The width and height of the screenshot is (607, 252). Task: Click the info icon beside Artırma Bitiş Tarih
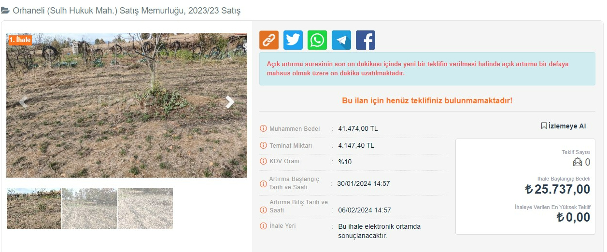[263, 210]
